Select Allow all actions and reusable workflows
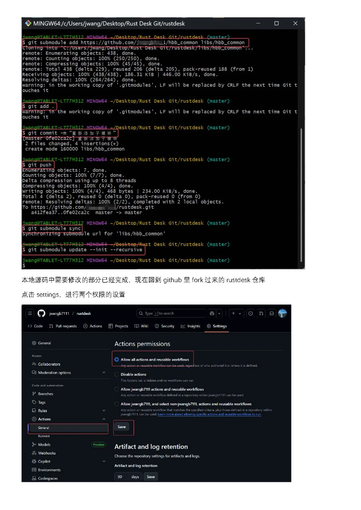Viewport: 361px width, 510px height. [x=116, y=359]
